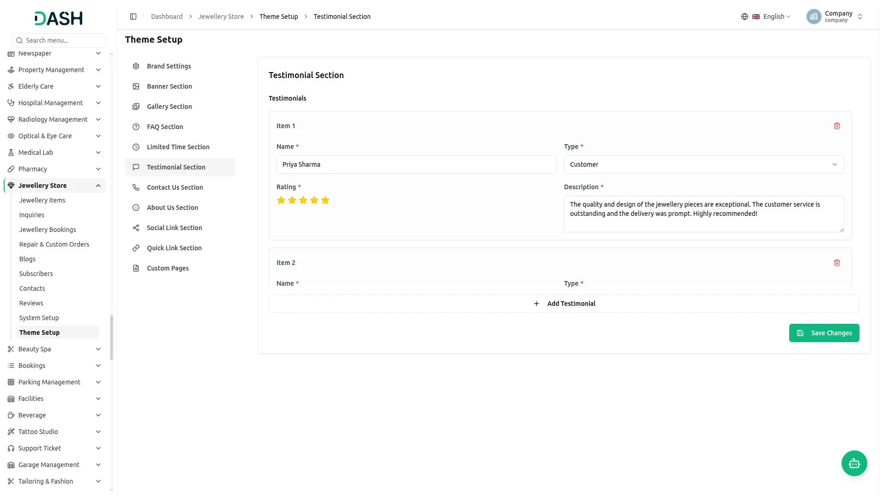Click the Name field with Priya Sharma
This screenshot has height=496, width=882.
pyautogui.click(x=416, y=164)
